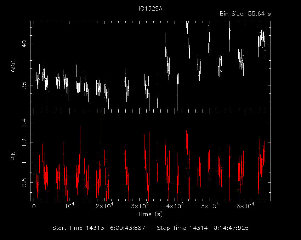Click the x-axis tick label 6×10^4
The height and width of the screenshot is (240, 301).
pyautogui.click(x=245, y=206)
